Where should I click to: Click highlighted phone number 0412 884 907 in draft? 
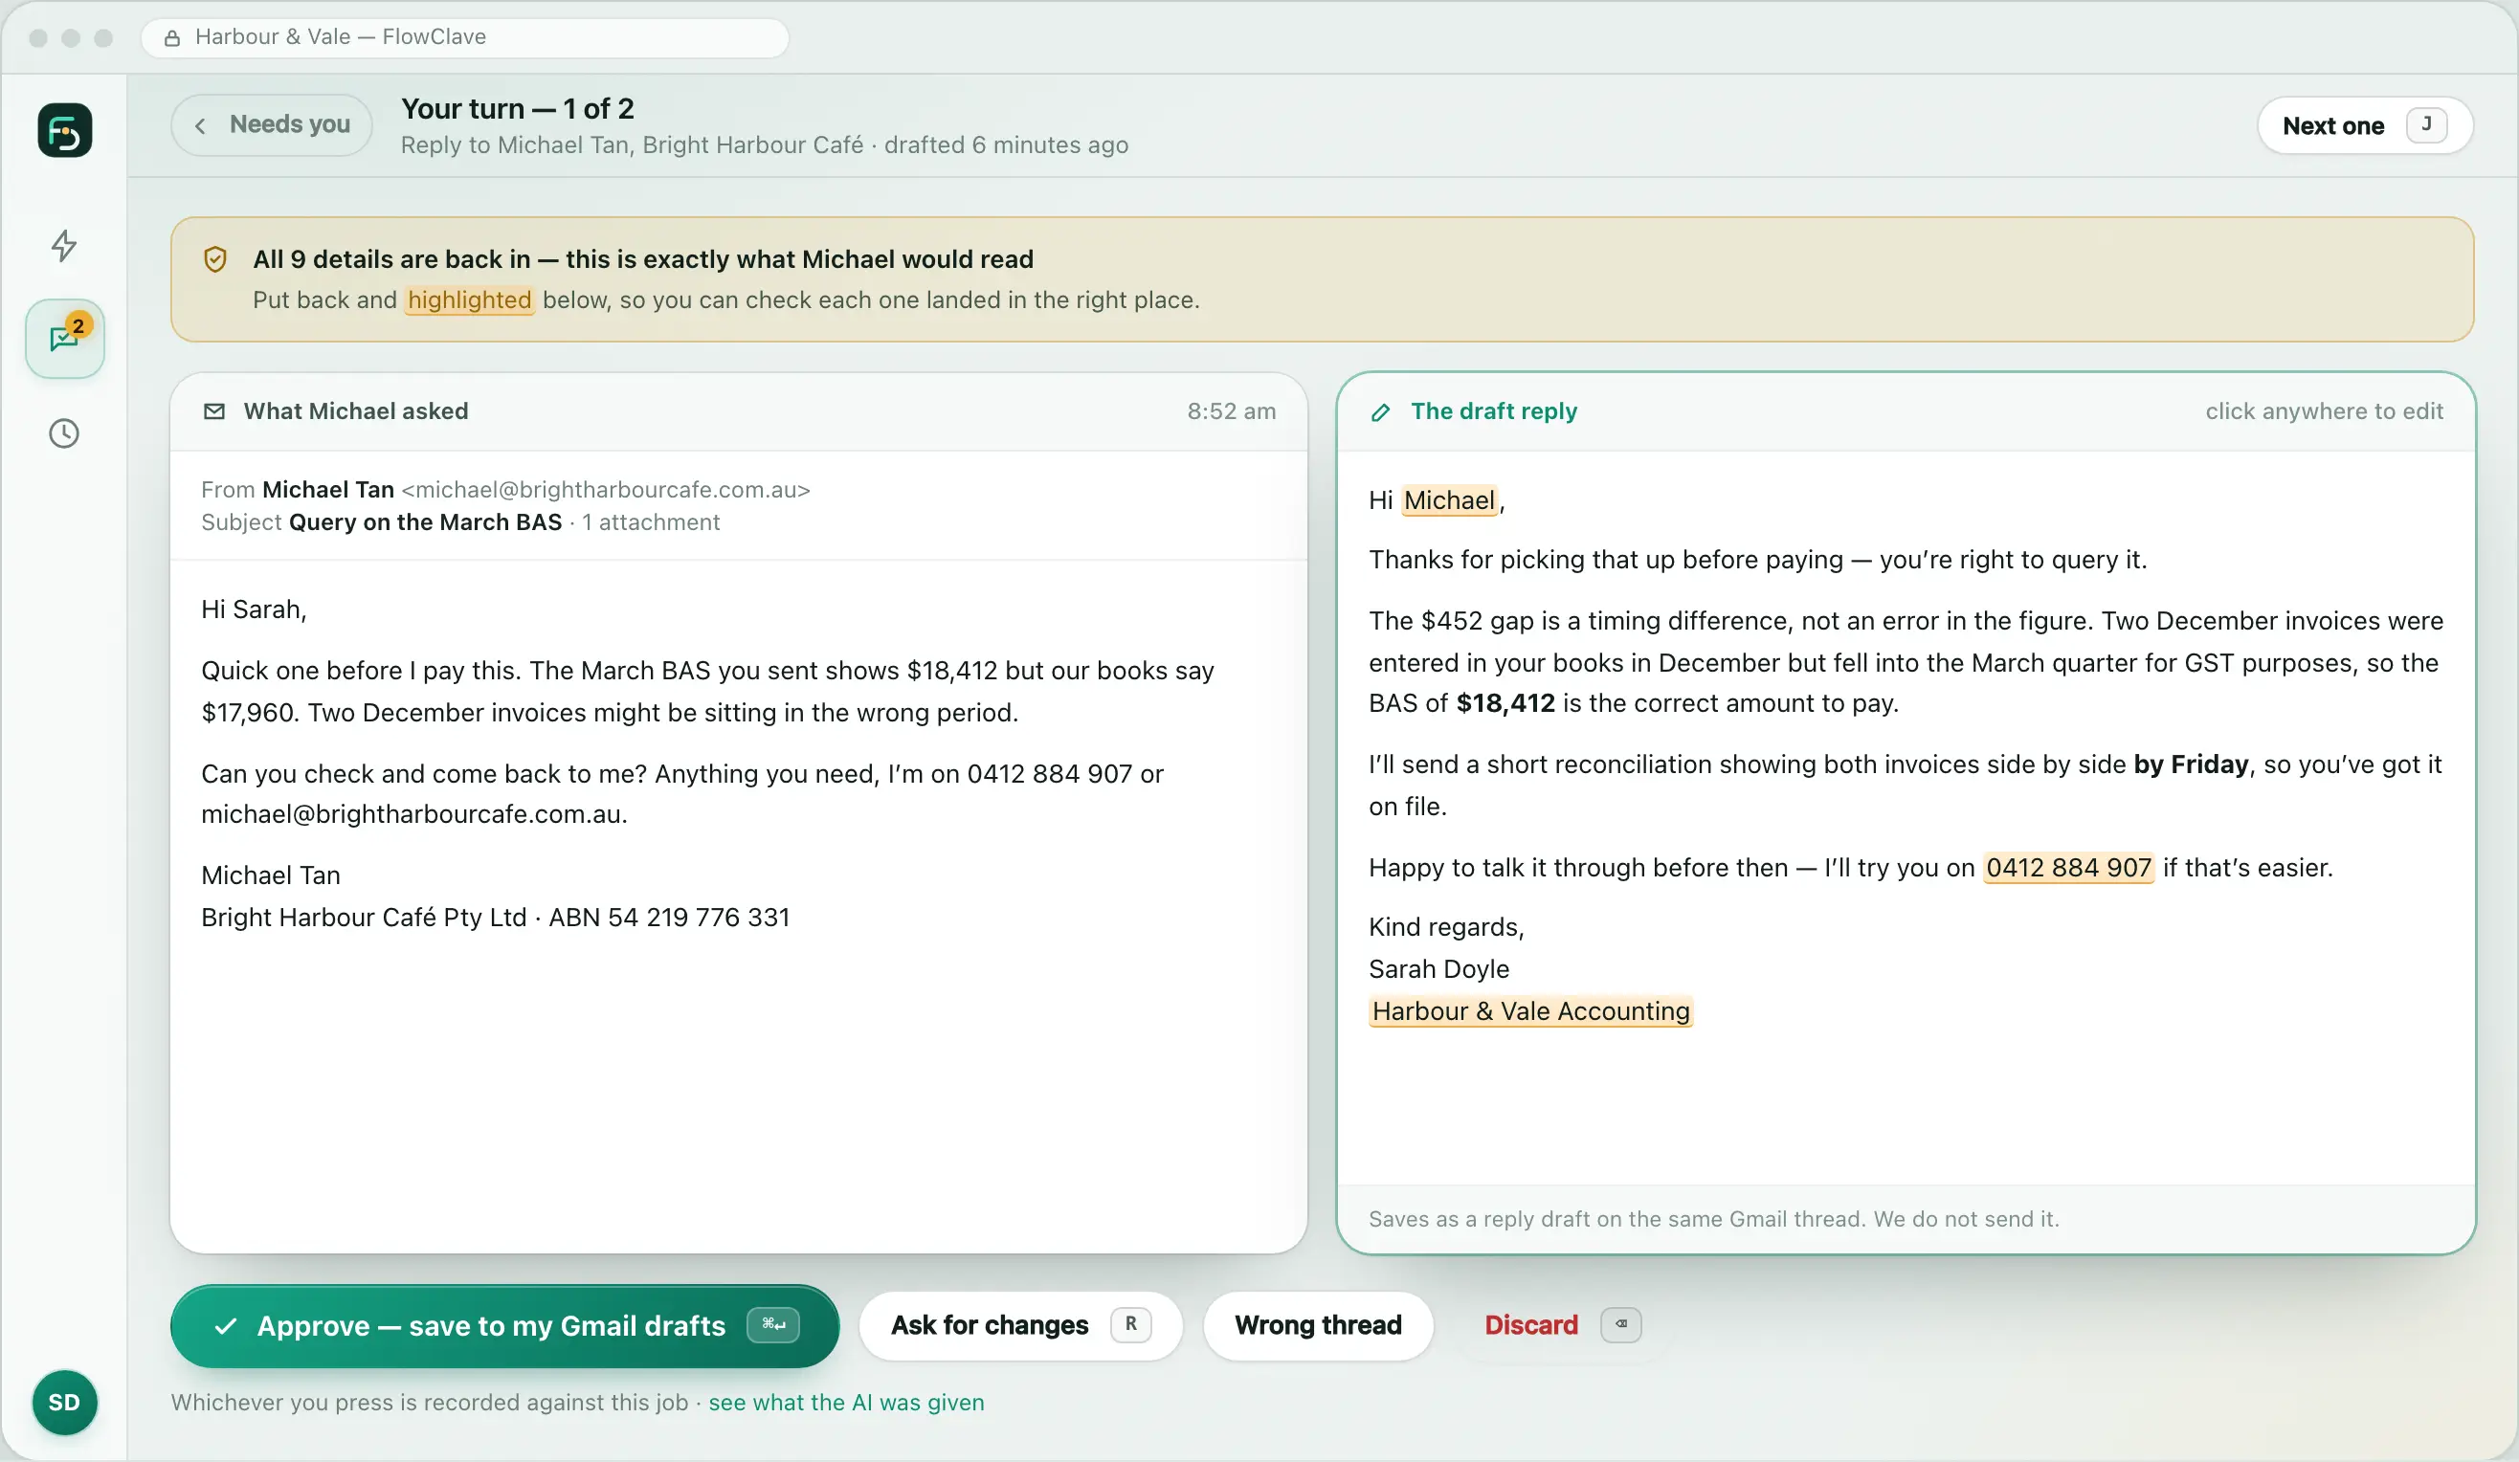[x=2068, y=868]
